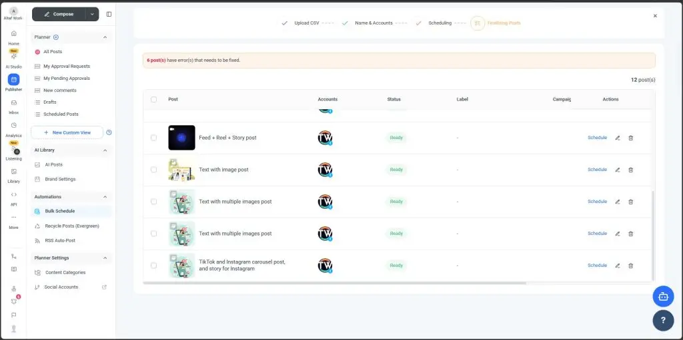The width and height of the screenshot is (683, 340).
Task: Open All Posts in Planner
Action: pos(53,52)
